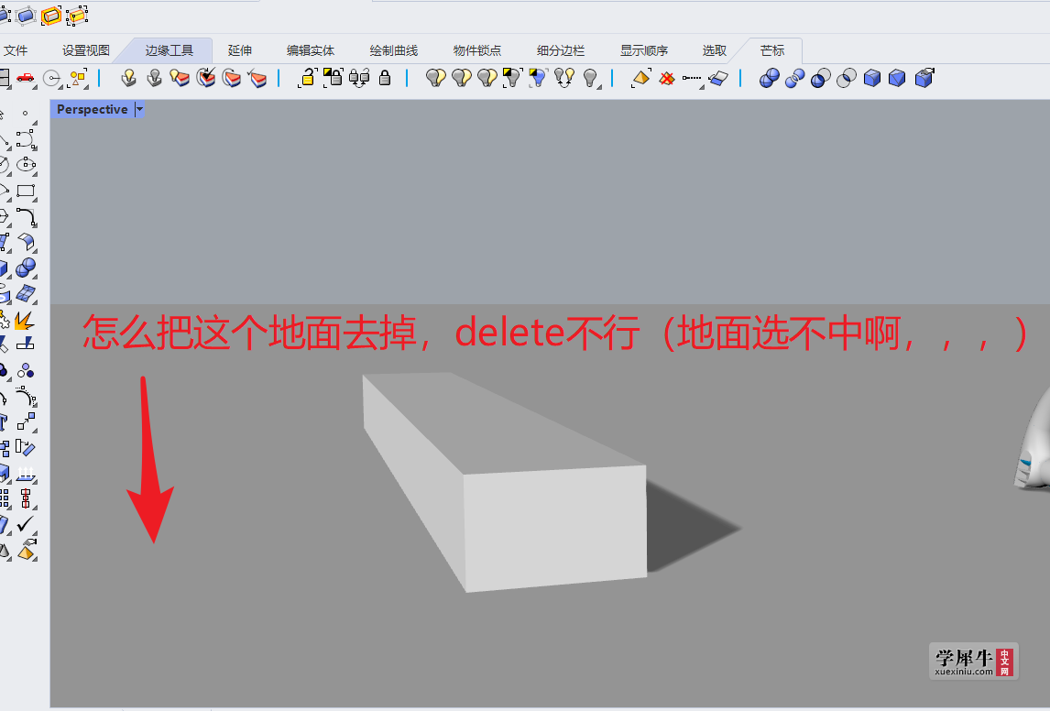Select the blue spheres solid boolean tool in sidebar

click(26, 268)
